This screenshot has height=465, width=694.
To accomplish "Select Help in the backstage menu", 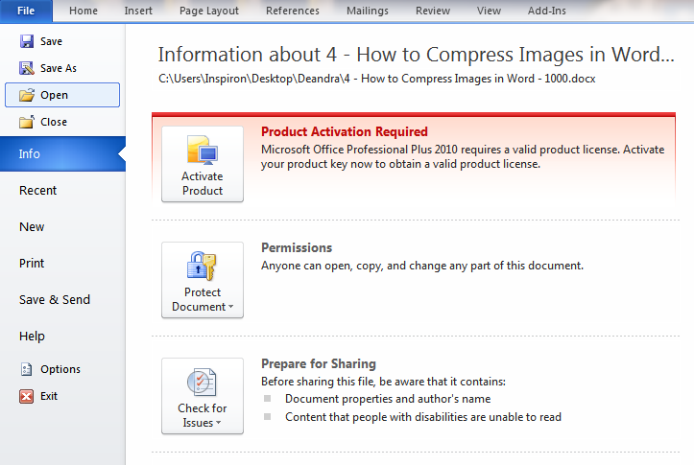I will (32, 337).
